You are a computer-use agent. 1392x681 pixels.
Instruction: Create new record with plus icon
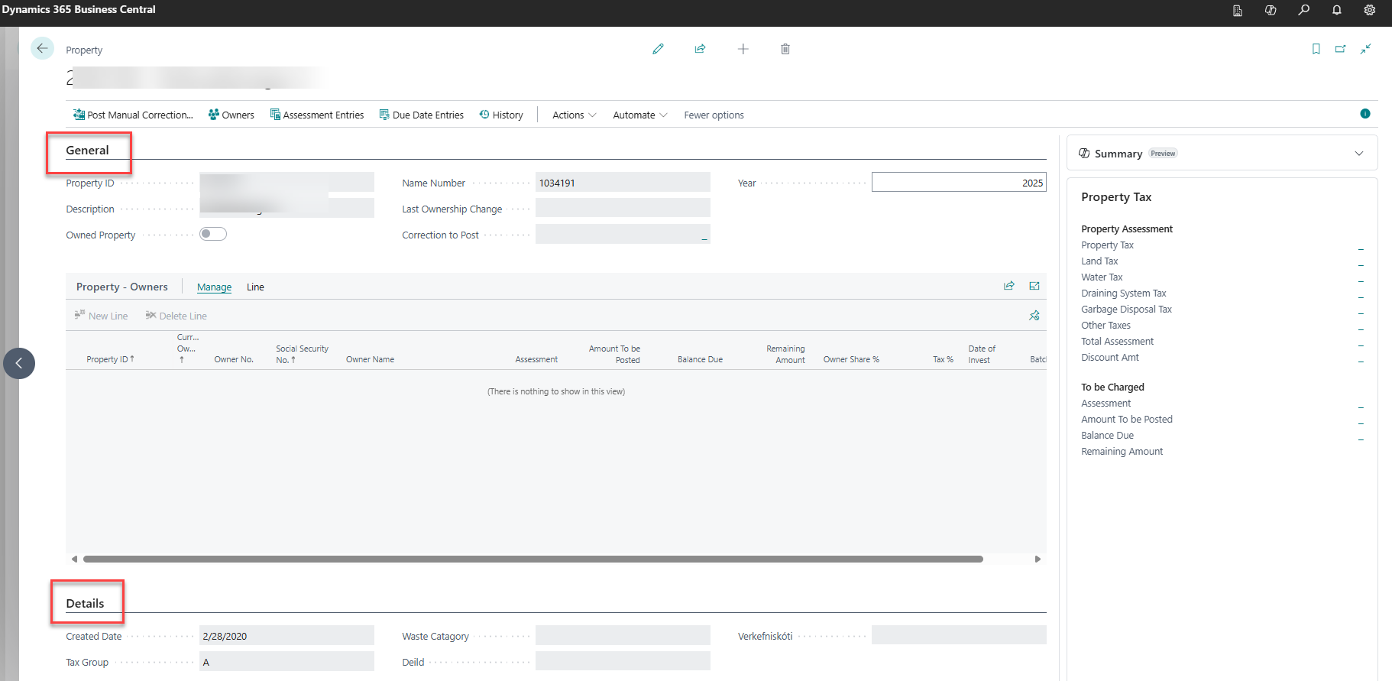tap(743, 49)
